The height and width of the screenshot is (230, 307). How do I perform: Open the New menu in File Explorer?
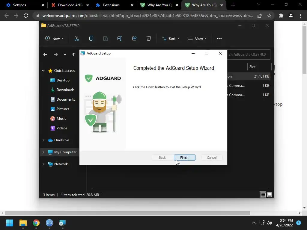tap(55, 39)
